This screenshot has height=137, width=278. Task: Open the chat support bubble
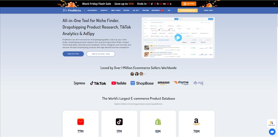272,132
